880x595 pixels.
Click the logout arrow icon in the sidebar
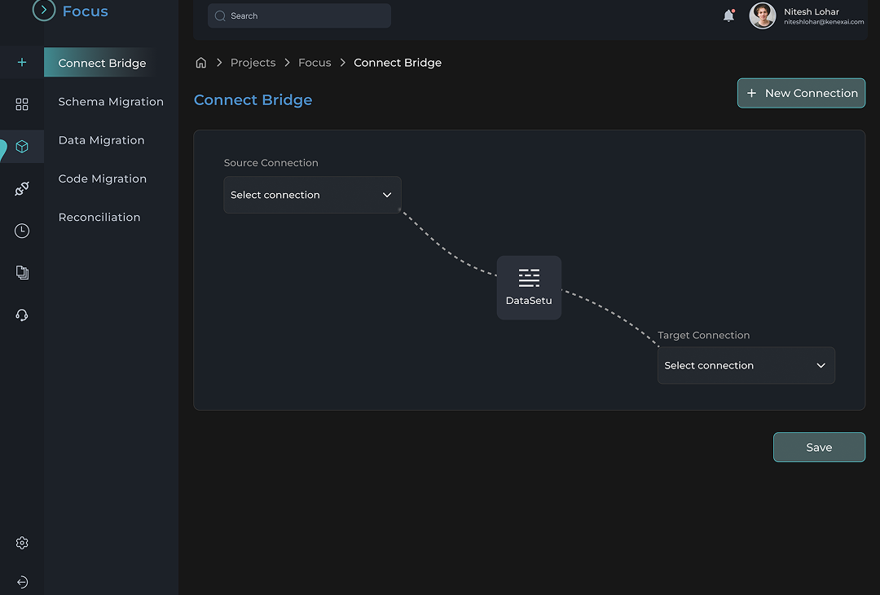point(22,582)
